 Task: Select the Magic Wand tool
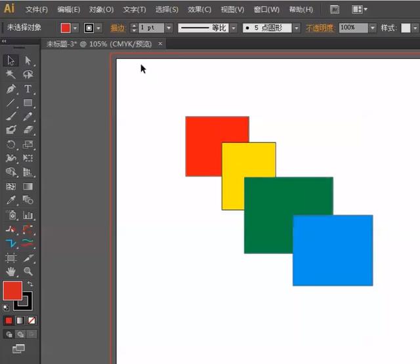(x=10, y=74)
